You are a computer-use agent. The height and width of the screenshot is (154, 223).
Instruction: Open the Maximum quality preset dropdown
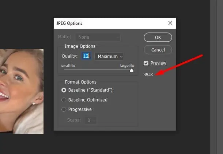point(109,56)
